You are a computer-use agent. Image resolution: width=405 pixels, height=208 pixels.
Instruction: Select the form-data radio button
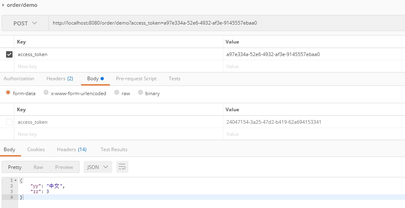point(8,92)
